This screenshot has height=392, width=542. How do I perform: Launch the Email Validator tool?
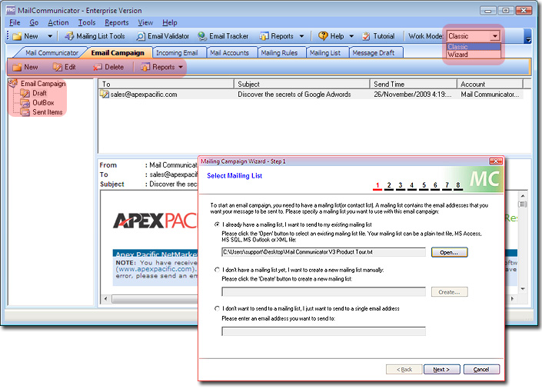click(x=163, y=36)
